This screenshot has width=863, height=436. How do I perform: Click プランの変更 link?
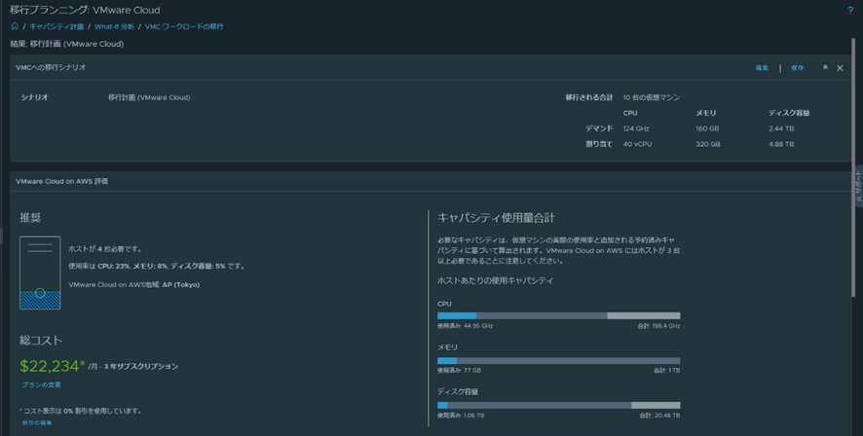(41, 384)
